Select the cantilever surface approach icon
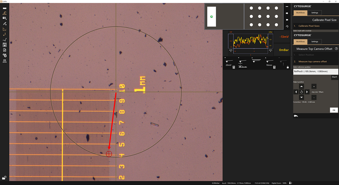The image size is (339, 185). point(242,64)
